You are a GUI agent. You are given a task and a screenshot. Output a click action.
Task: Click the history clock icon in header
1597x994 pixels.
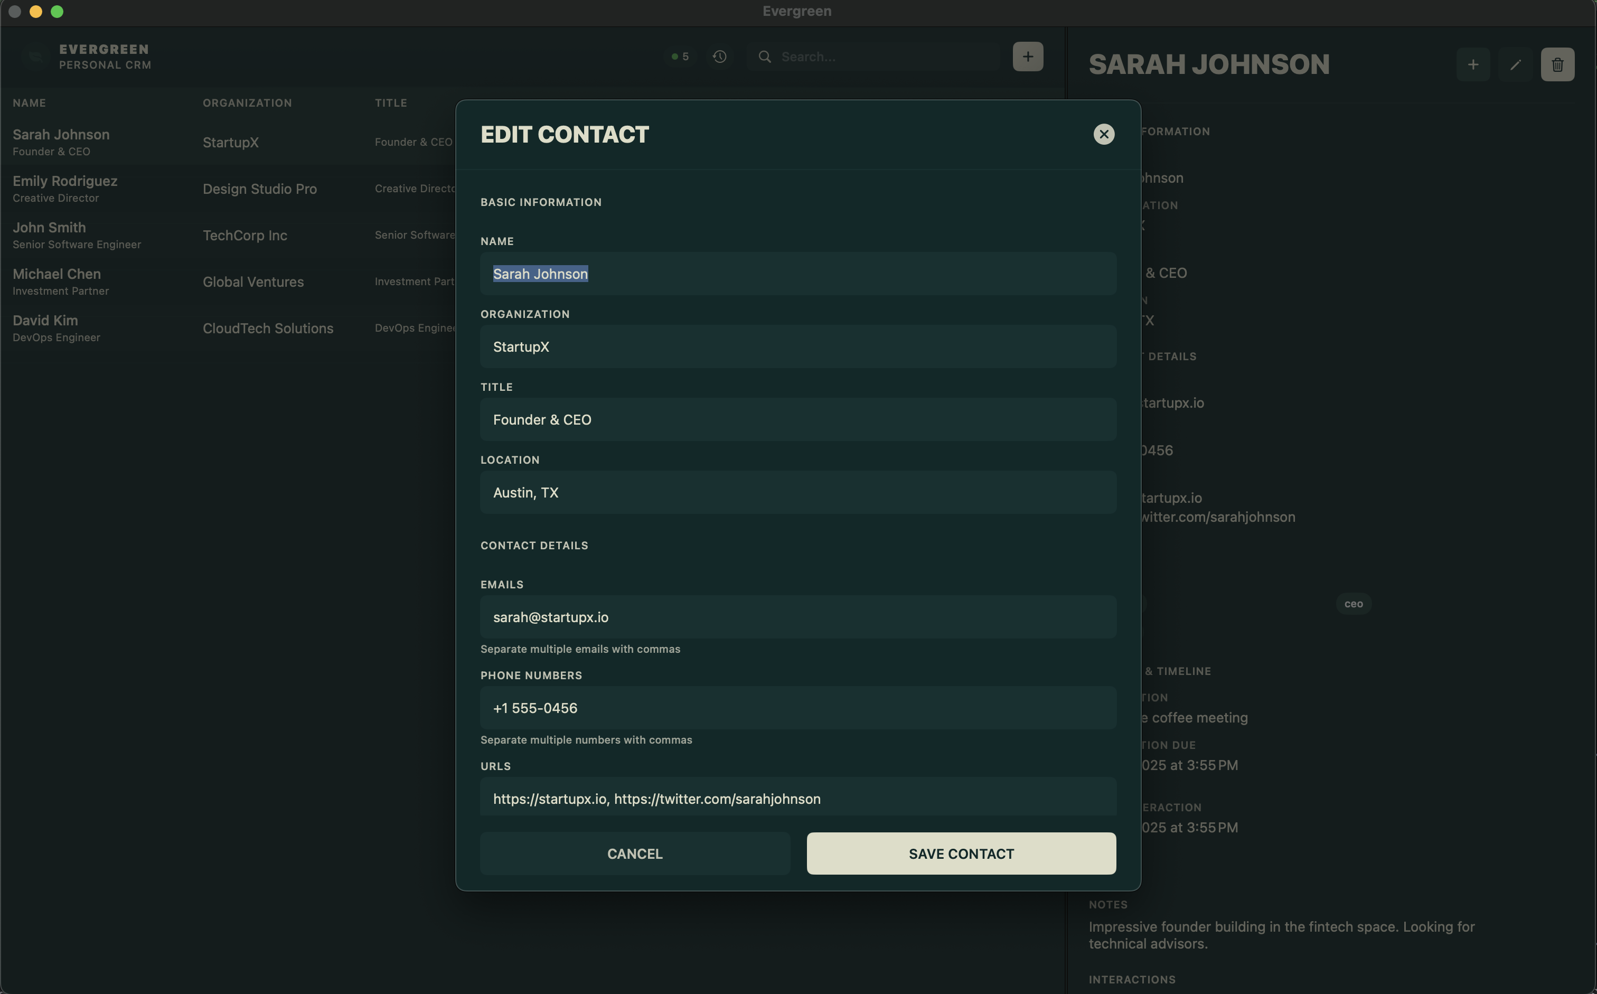pyautogui.click(x=720, y=57)
